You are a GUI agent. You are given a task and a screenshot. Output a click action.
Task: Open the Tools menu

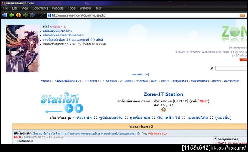(72, 8)
